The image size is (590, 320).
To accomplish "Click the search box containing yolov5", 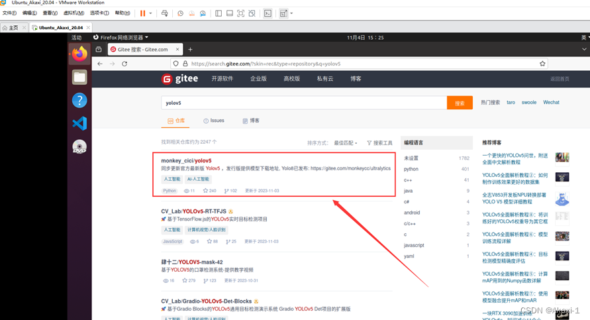I will 304,103.
